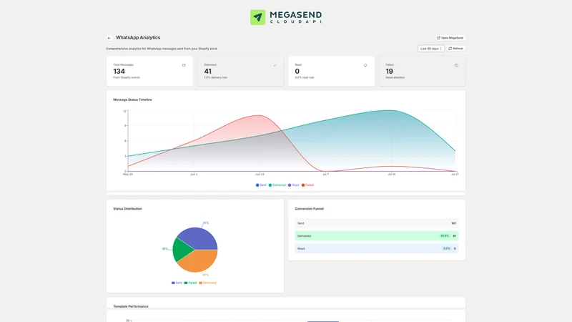
Task: Open MegaSend via the top-right button
Action: coord(450,38)
